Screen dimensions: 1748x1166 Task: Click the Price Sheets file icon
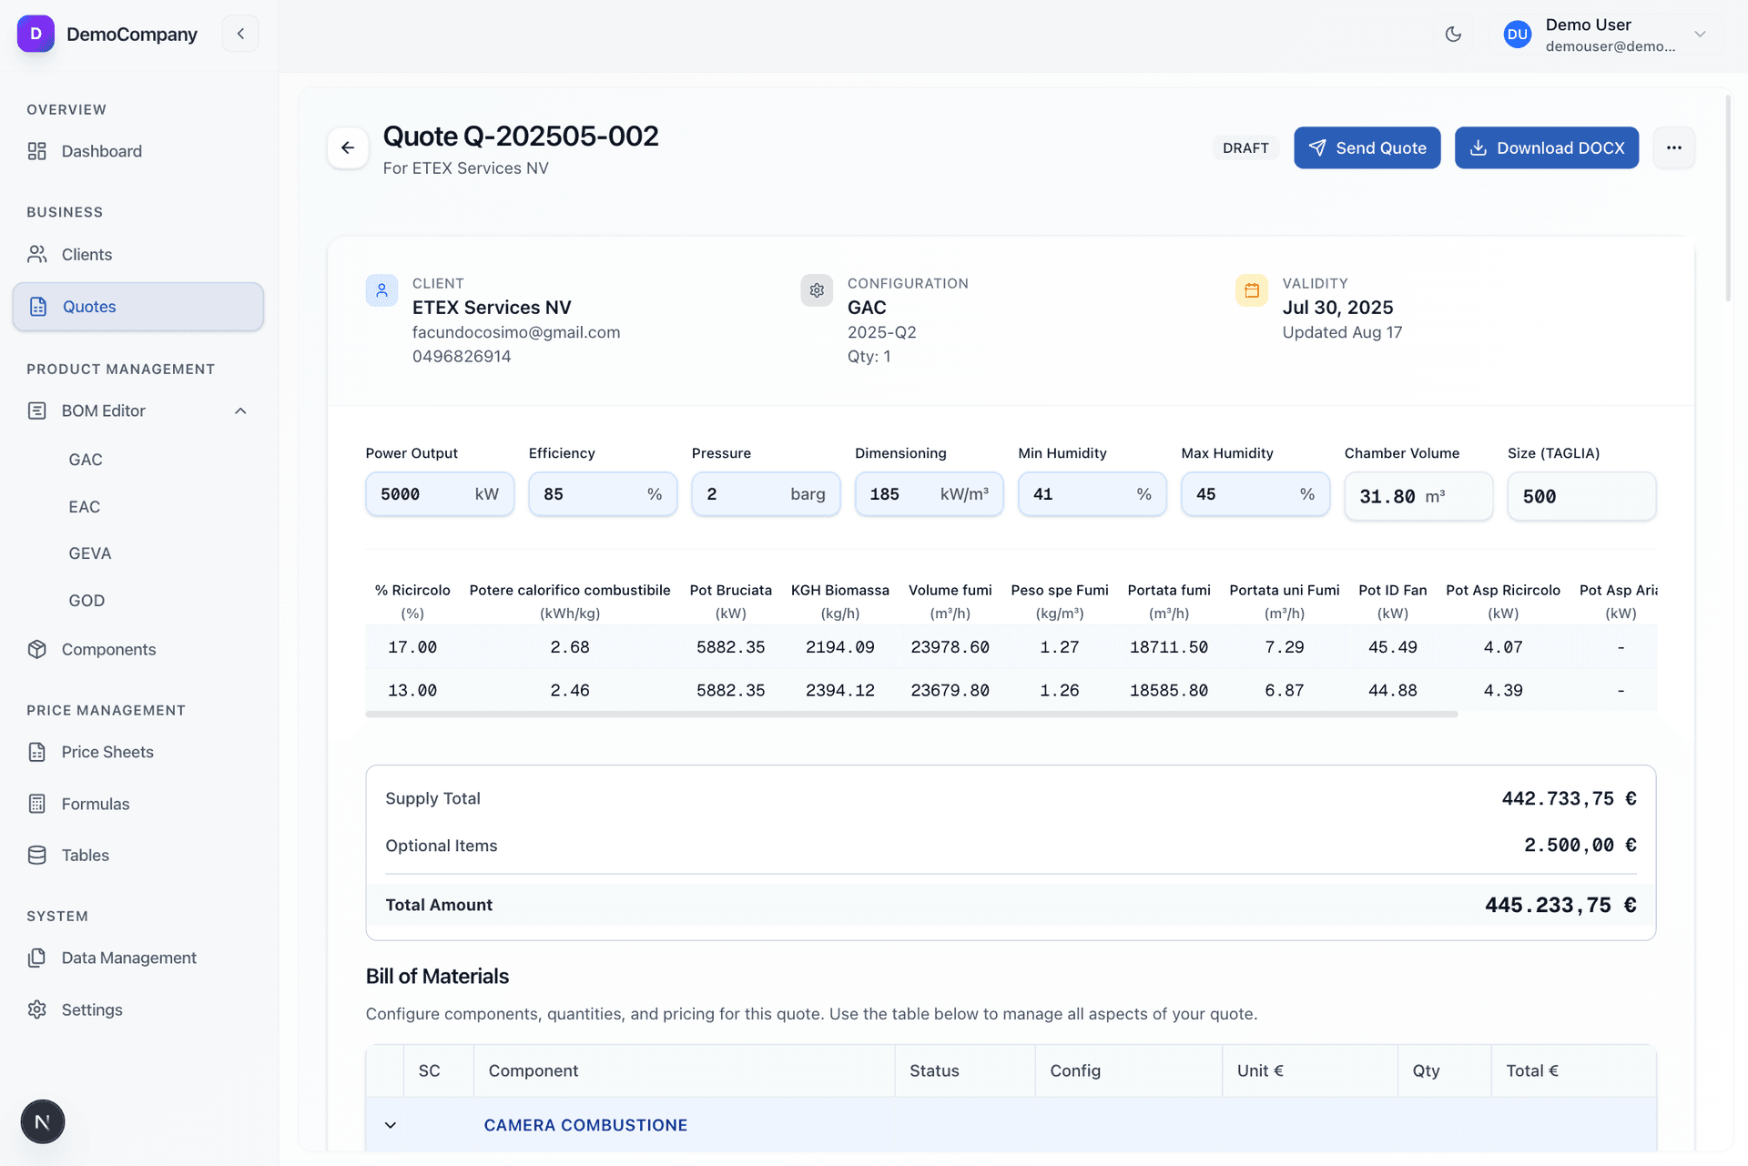[x=36, y=752]
